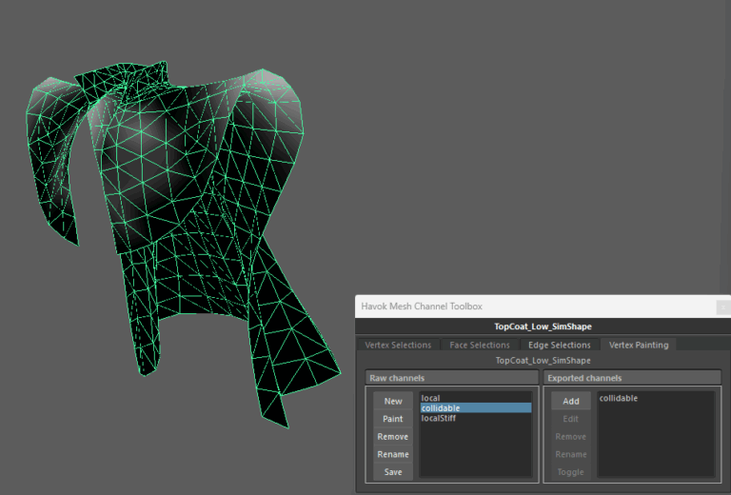Click Toggle in Exported channels
The image size is (731, 495).
[x=571, y=472]
